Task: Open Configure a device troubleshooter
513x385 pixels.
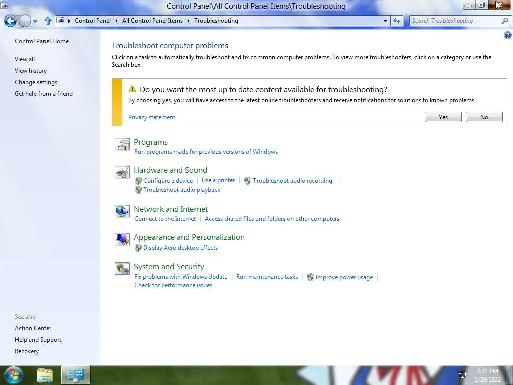Action: point(168,181)
